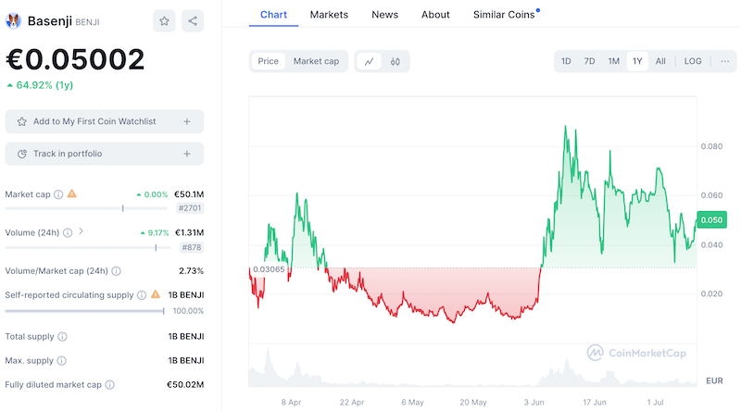This screenshot has width=741, height=411.
Task: Click the orange warning icon next to Market cap
Action: [x=72, y=193]
